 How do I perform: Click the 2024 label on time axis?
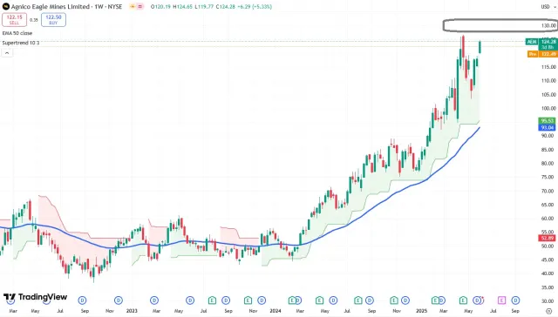pyautogui.click(x=276, y=311)
